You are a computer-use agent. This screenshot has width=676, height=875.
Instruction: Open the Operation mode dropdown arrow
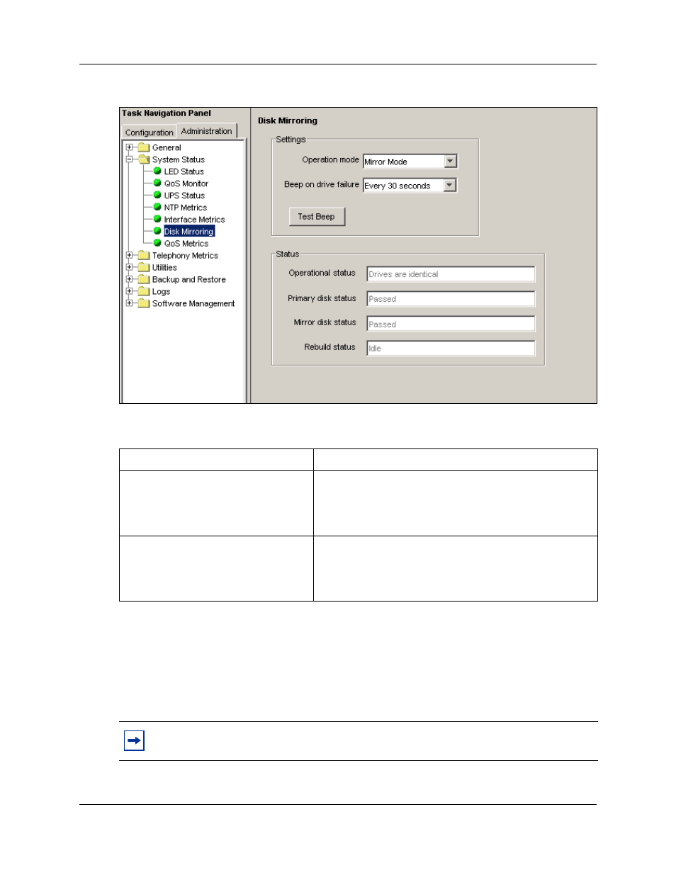(x=450, y=162)
